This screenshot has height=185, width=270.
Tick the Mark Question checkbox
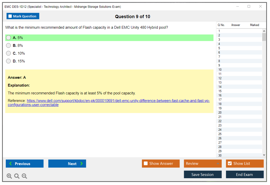coord(10,16)
